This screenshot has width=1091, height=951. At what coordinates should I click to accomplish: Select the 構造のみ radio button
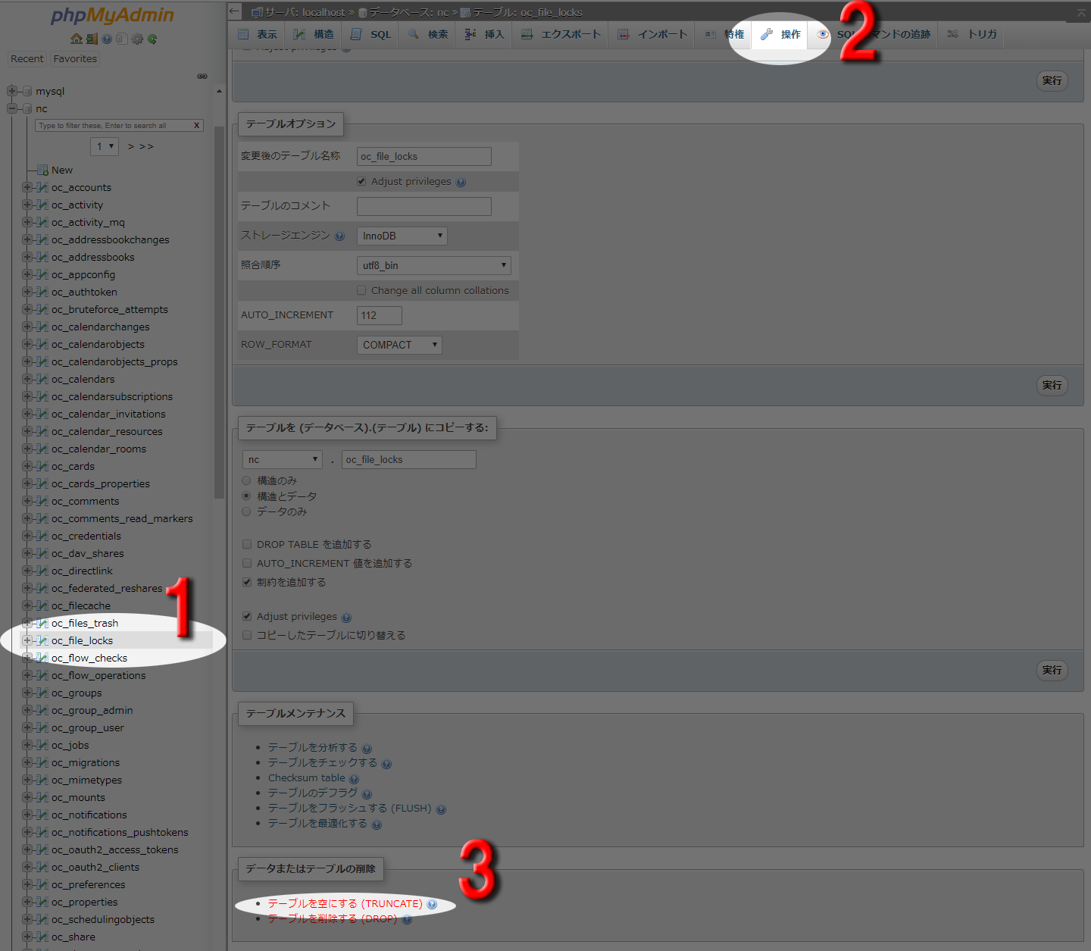246,480
